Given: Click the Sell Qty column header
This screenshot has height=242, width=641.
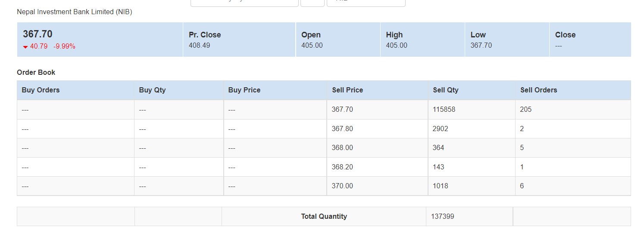Looking at the screenshot, I should [x=445, y=90].
